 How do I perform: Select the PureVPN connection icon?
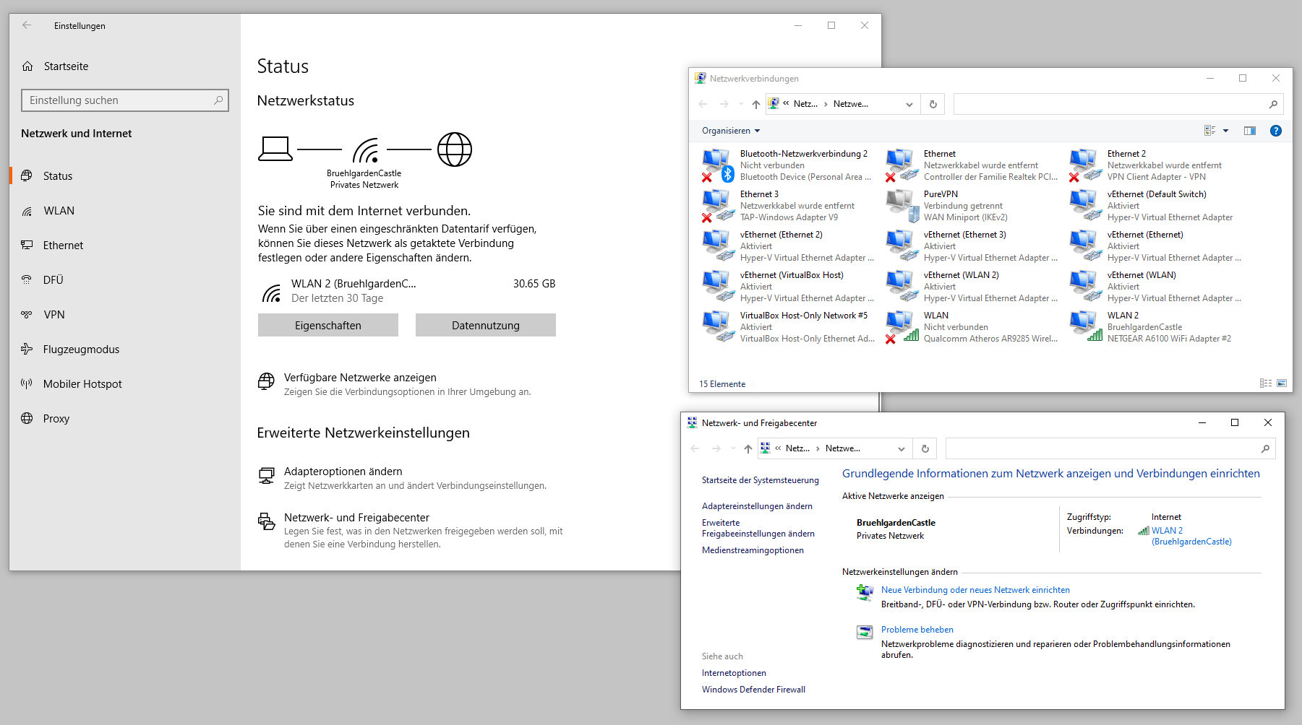coord(901,204)
